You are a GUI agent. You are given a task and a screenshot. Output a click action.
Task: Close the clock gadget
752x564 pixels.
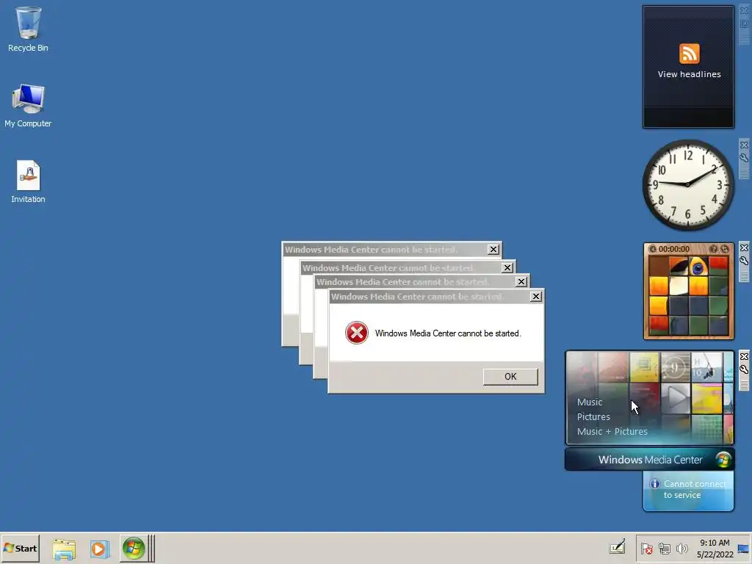point(744,145)
